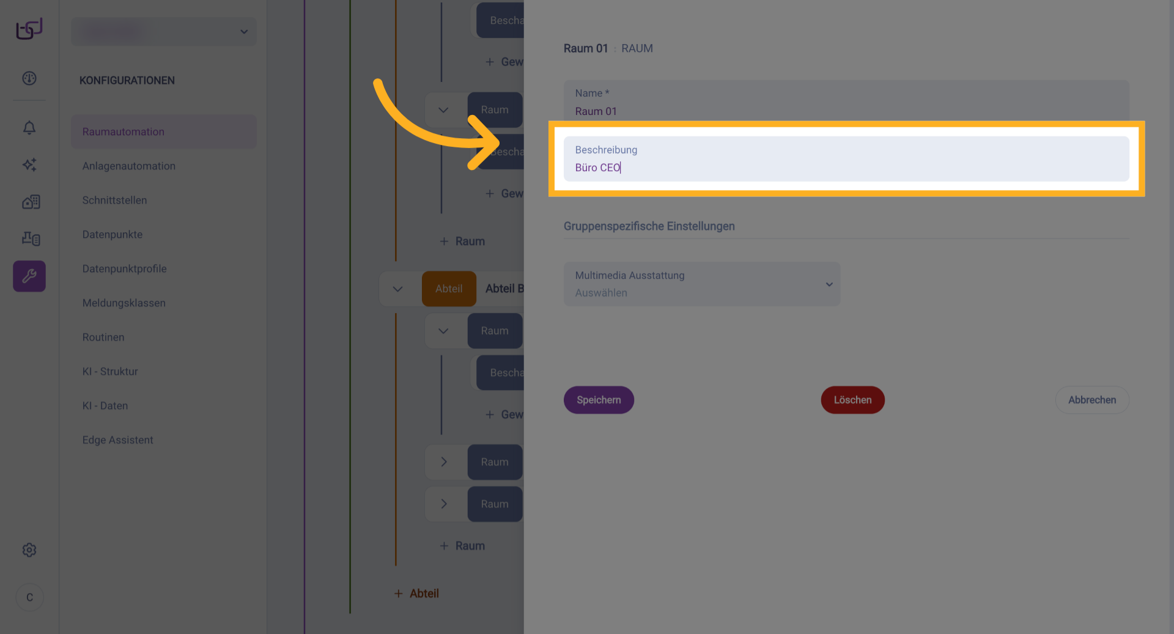The height and width of the screenshot is (634, 1174).
Task: Open notifications bell icon
Action: click(29, 128)
